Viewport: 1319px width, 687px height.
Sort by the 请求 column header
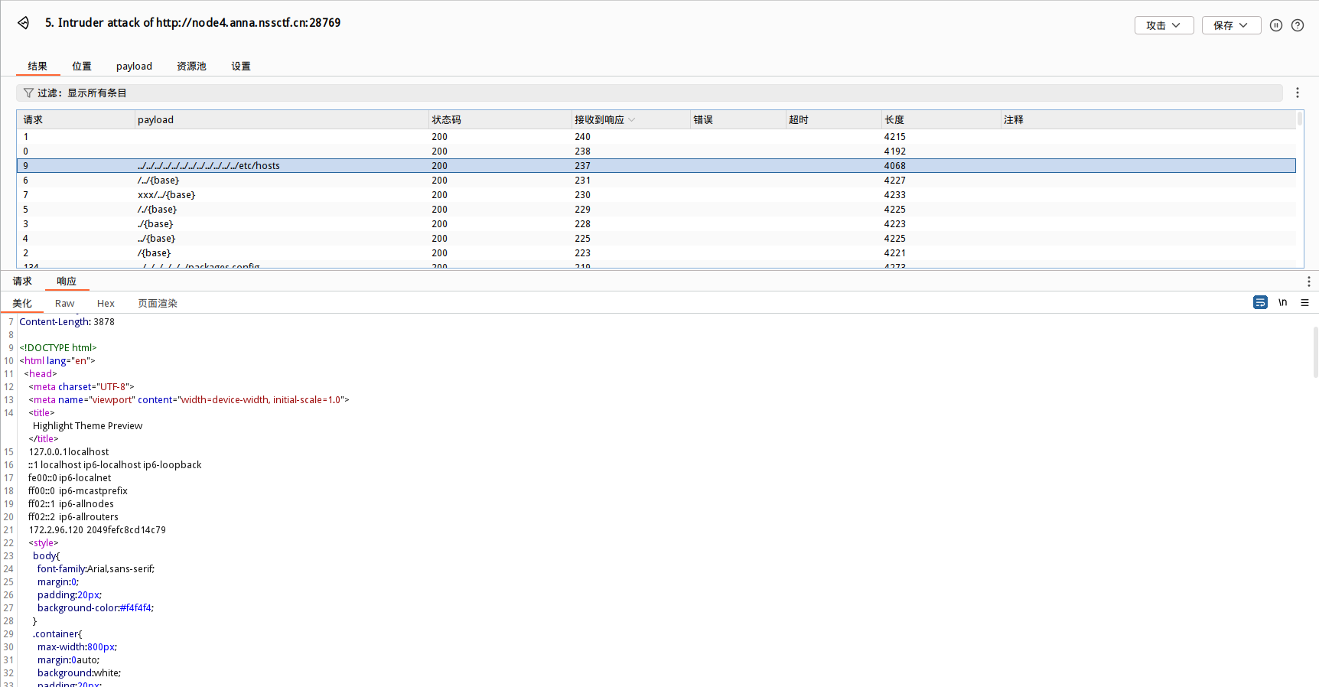[x=76, y=120]
